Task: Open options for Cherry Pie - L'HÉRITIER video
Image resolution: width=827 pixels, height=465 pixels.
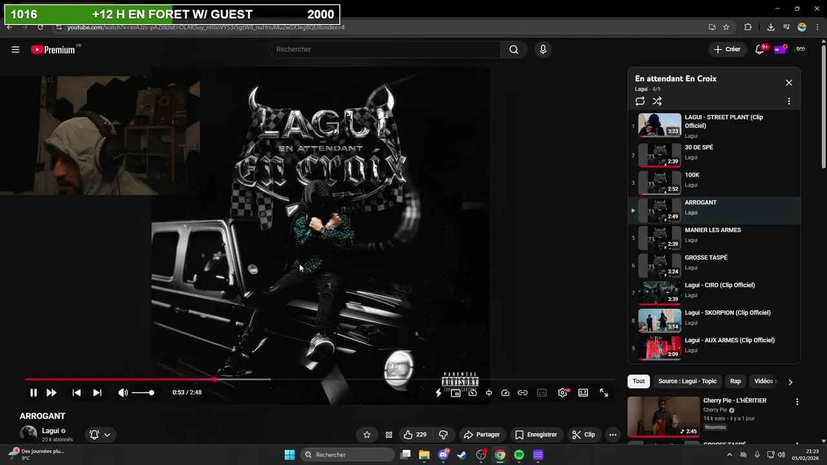Action: click(x=797, y=402)
